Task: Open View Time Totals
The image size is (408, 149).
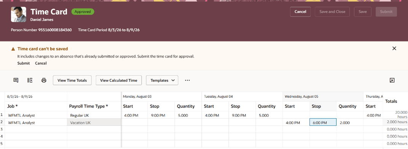Action: 72,80
